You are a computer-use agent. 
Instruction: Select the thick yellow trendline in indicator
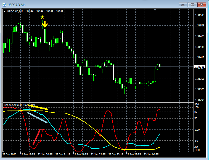click(38, 107)
